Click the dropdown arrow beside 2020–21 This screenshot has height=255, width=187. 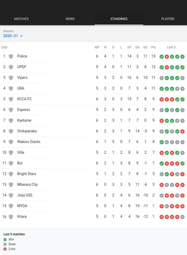(x=21, y=36)
